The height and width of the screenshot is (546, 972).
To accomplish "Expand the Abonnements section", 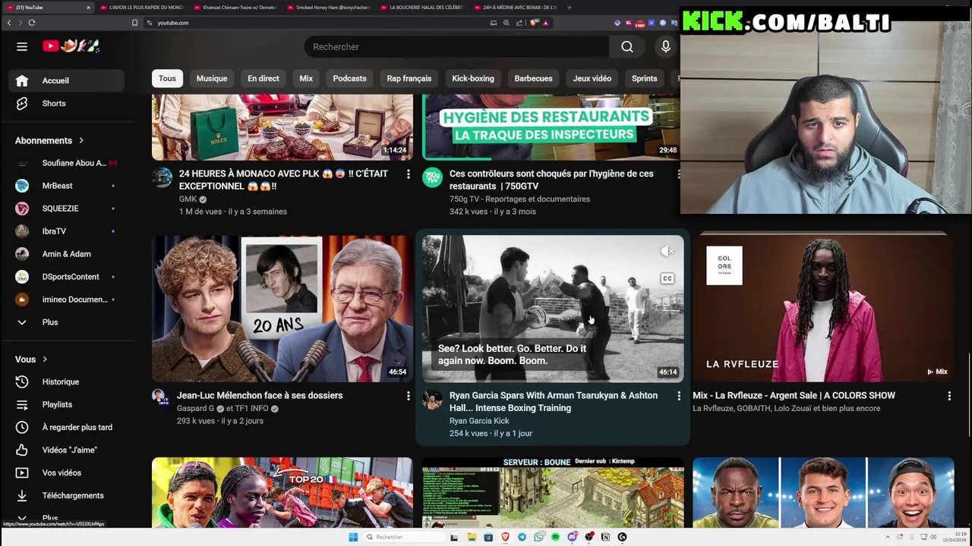I will [x=49, y=140].
